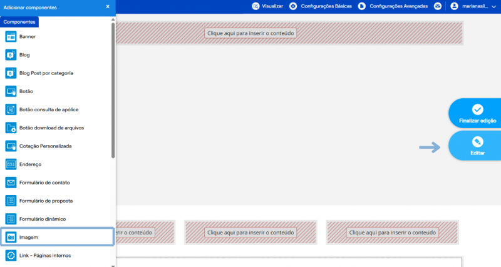Click the Editar button
The width and height of the screenshot is (501, 267).
[476, 146]
